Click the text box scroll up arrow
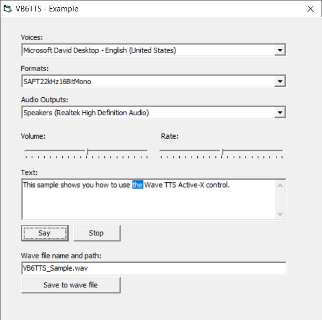The image size is (322, 320). tap(280, 185)
